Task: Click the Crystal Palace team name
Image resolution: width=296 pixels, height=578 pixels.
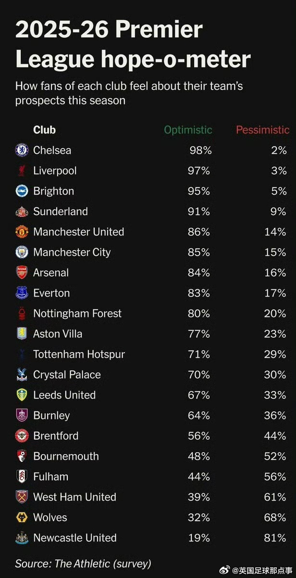Action: point(67,375)
